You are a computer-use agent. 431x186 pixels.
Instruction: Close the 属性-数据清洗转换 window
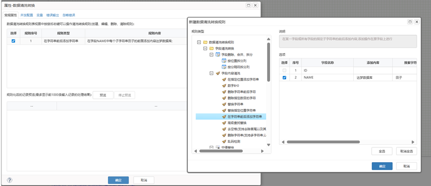tap(255, 5)
